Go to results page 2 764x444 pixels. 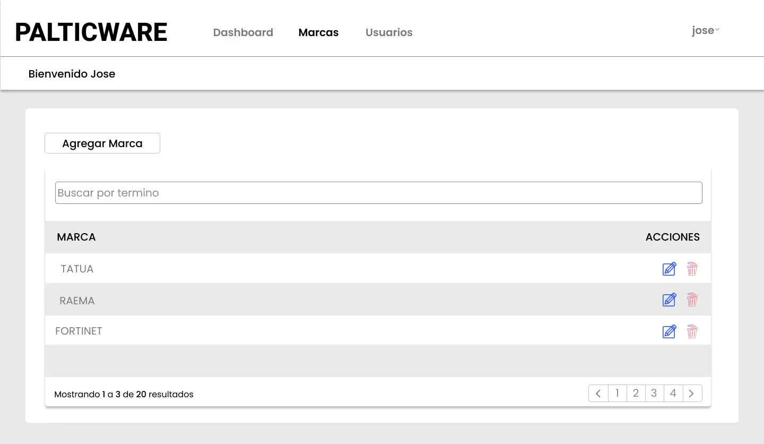tap(636, 393)
